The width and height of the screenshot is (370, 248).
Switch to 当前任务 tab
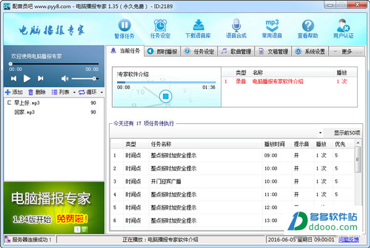click(125, 51)
